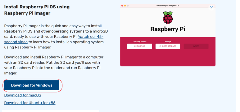
Task: Open the Download for macOS link
Action: tap(23, 95)
